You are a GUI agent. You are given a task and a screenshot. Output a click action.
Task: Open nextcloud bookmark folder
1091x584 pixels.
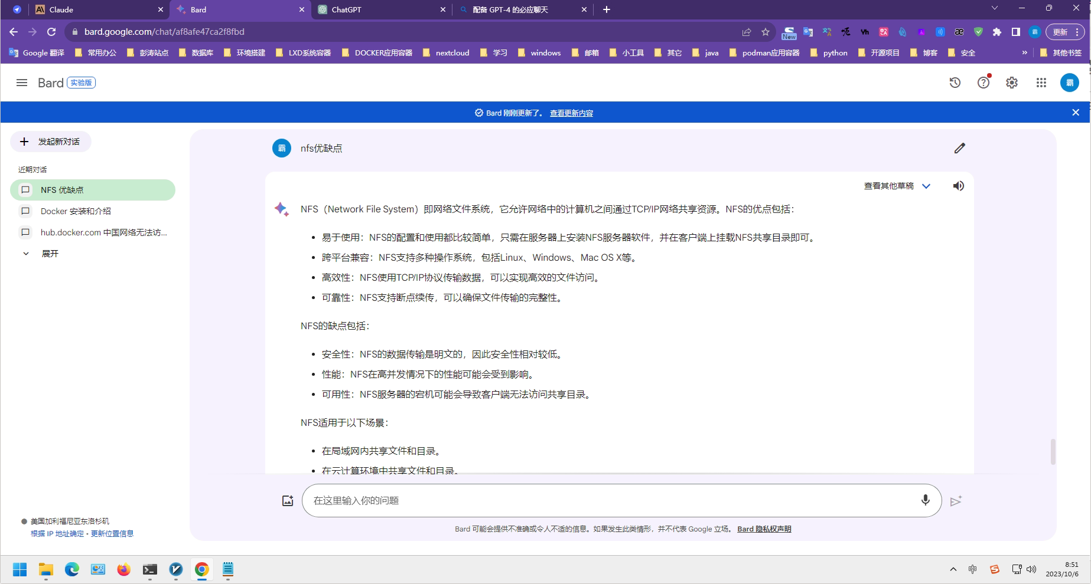point(446,53)
